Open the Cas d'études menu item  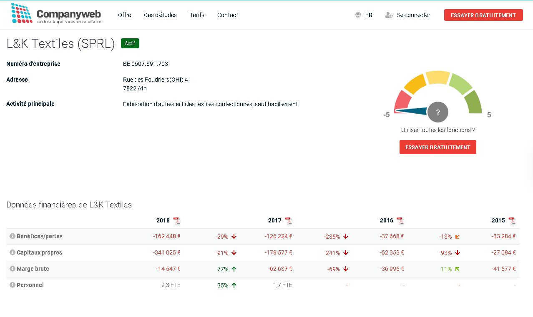click(160, 15)
